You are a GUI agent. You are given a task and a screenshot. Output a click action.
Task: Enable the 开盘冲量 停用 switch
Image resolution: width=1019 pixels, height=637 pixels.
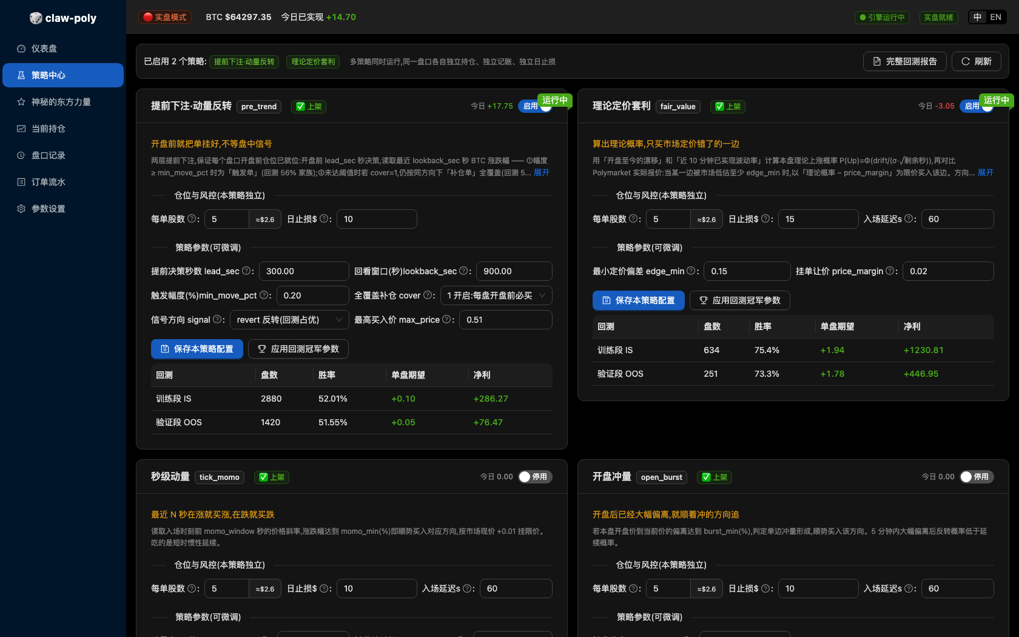click(x=977, y=477)
